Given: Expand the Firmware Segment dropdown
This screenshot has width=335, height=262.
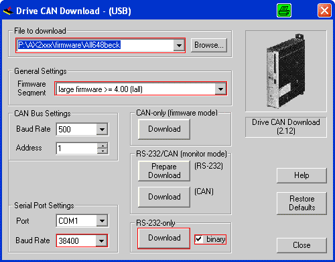Looking at the screenshot, I should [x=220, y=89].
